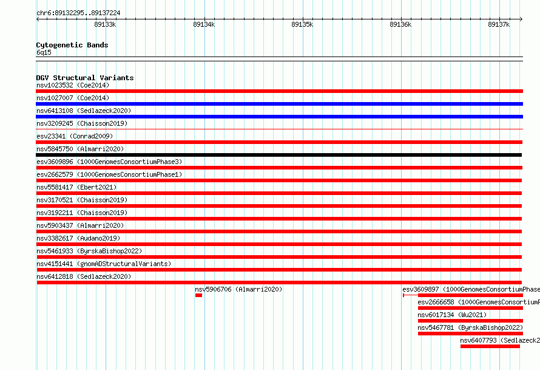Open nsv6412818 (Sedlazeck2020) variant entry
540x370 pixels.
pyautogui.click(x=84, y=276)
